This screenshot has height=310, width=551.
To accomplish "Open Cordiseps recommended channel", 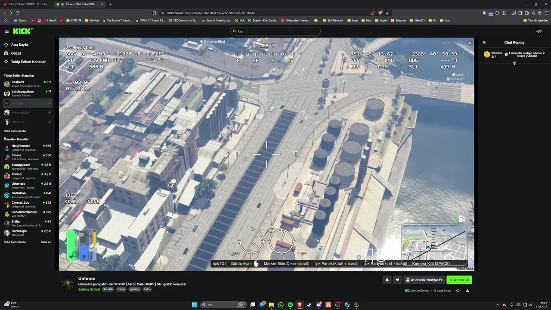I will 28,233.
